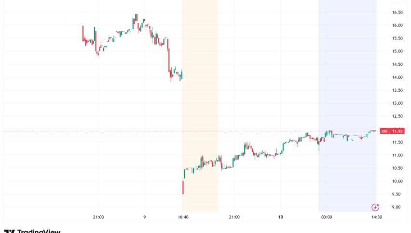The height and width of the screenshot is (233, 411).
Task: Click the blue shaded session zone
Action: point(347,72)
